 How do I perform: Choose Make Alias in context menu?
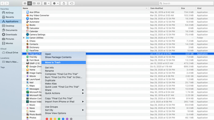coord(64,83)
